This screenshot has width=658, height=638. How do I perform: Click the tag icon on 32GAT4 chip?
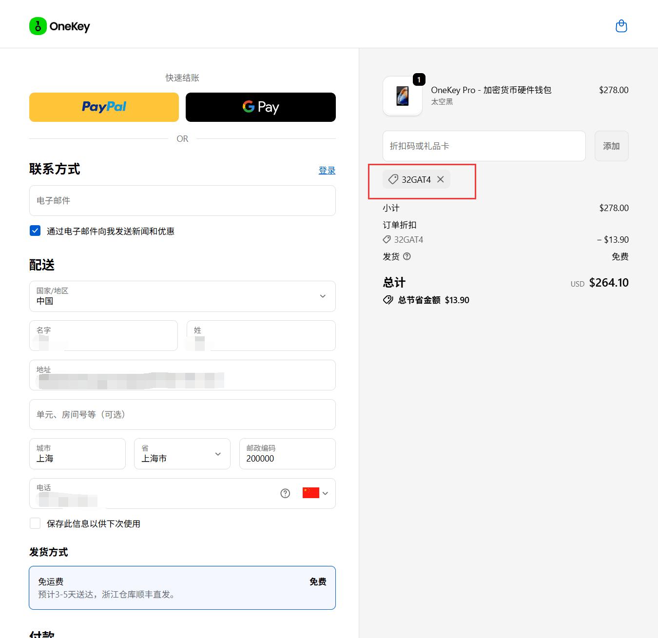(393, 179)
